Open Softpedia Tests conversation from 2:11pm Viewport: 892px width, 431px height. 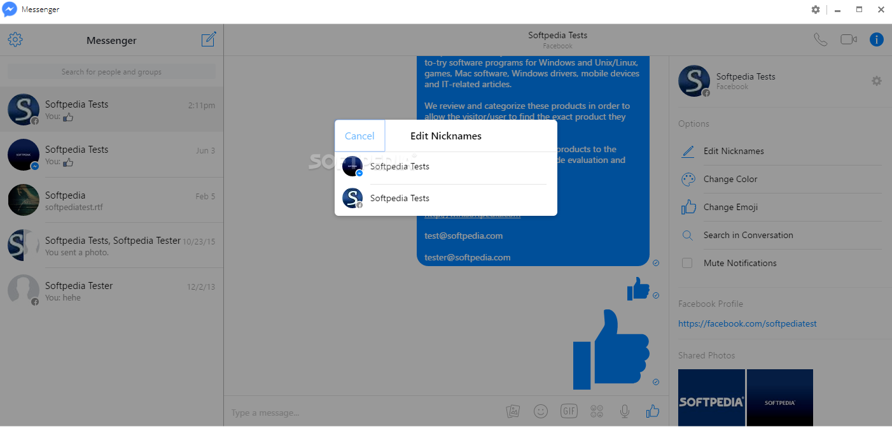(111, 110)
